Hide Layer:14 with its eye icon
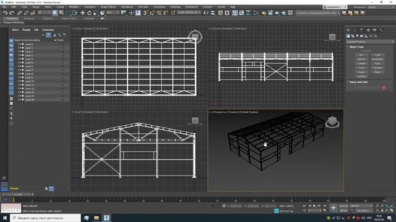396x222 pixels. tap(19, 96)
